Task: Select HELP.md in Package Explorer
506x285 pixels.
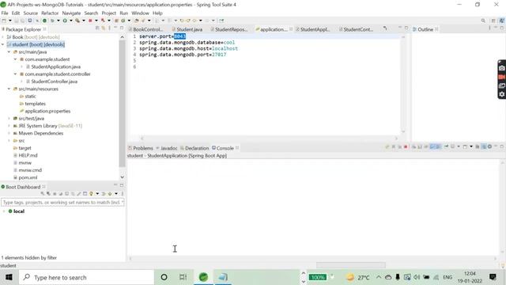Action: pyautogui.click(x=28, y=155)
